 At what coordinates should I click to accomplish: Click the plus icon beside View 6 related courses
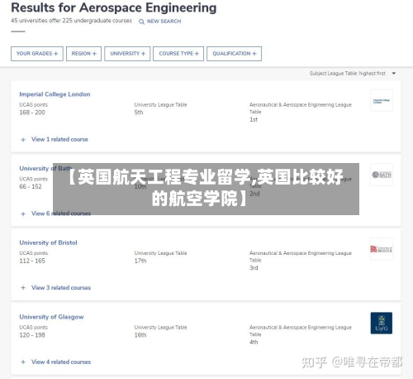pyautogui.click(x=23, y=213)
